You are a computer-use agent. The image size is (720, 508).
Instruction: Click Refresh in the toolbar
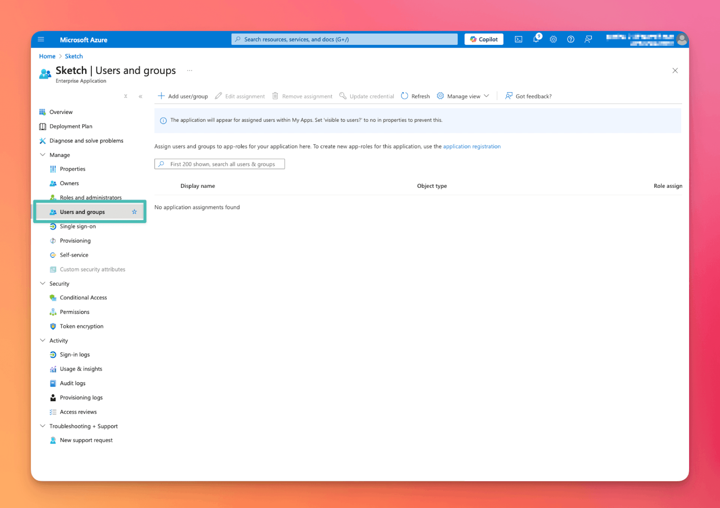click(x=415, y=96)
